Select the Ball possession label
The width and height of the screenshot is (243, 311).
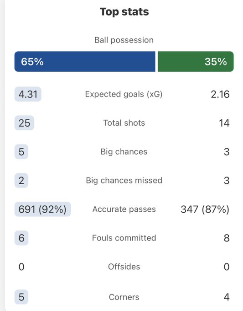(124, 40)
